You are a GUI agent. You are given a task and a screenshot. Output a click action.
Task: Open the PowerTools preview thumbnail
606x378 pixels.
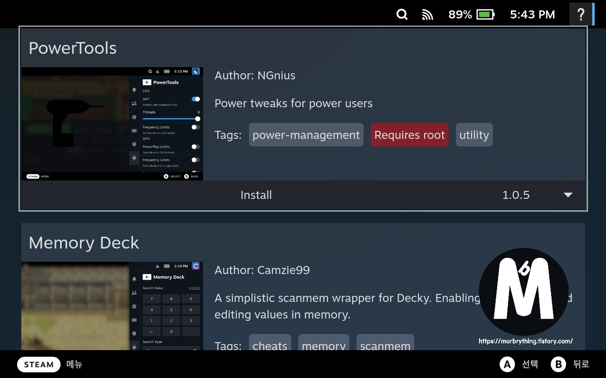(112, 123)
